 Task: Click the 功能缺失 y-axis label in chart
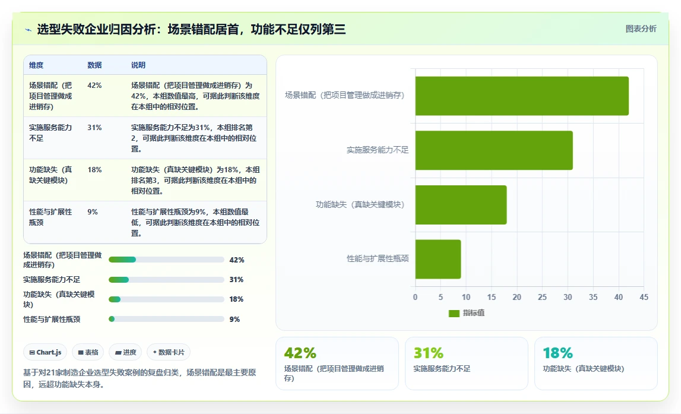click(x=360, y=204)
